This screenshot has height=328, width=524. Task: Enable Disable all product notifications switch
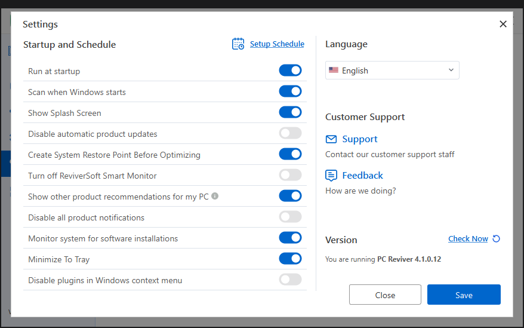point(290,217)
